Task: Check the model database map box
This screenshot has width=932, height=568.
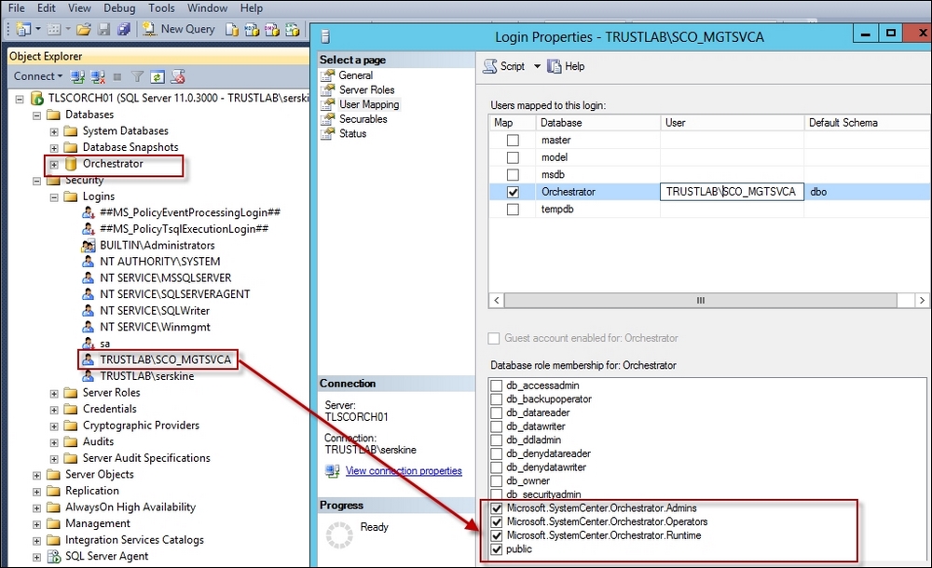Action: (513, 157)
